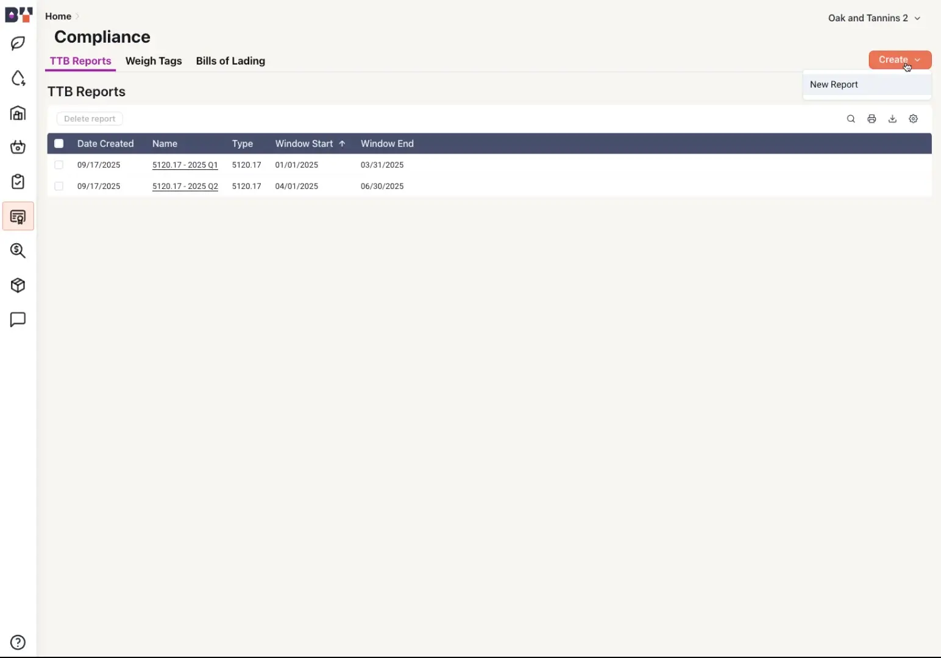Open the basket icon in sidebar
This screenshot has height=658, width=941.
pos(18,147)
